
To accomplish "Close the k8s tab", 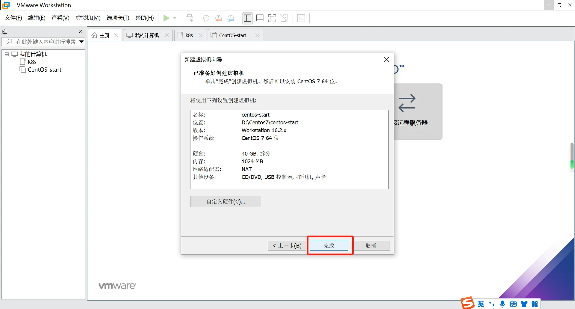I will click(200, 35).
